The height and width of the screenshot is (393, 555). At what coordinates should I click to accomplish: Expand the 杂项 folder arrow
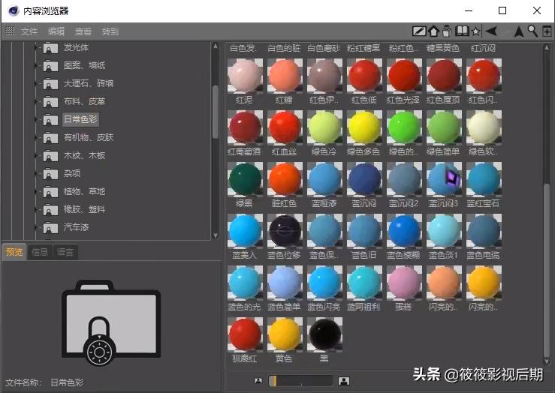point(36,173)
